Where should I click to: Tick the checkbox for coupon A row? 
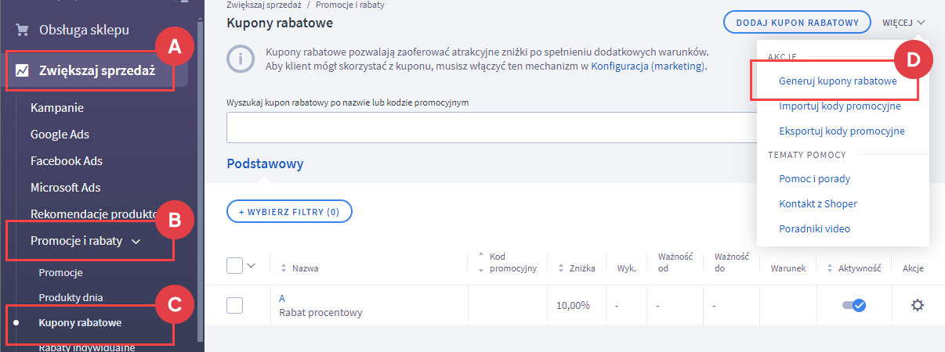click(x=234, y=305)
